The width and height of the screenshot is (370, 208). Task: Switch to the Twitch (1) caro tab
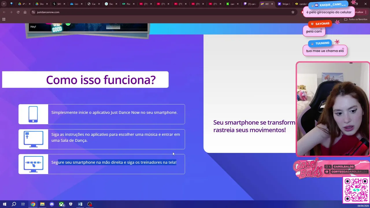pyautogui.click(x=249, y=4)
